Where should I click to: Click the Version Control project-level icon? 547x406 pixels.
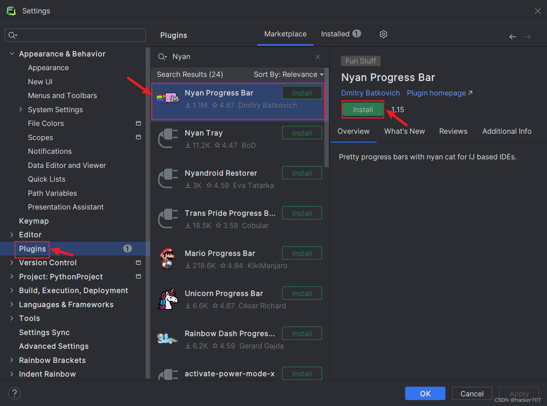[139, 263]
